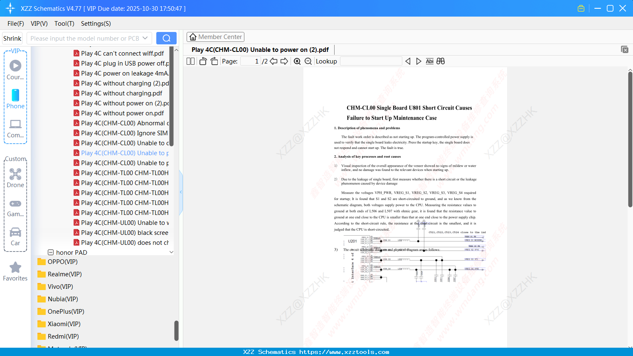The width and height of the screenshot is (633, 356).
Task: Open the Computer category in the sidebar
Action: point(15,128)
